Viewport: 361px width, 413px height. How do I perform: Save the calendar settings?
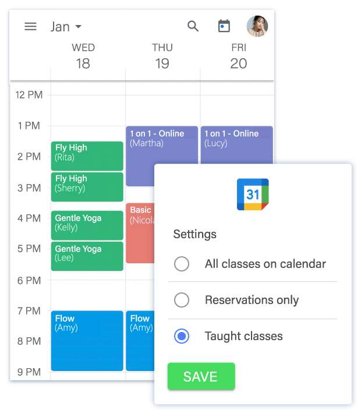point(201,376)
